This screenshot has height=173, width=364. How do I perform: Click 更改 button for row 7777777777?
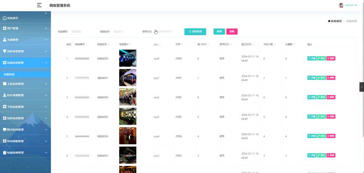(322, 78)
